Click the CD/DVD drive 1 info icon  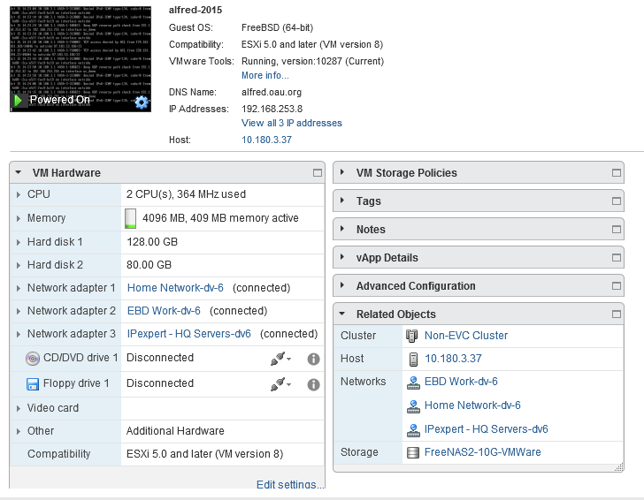coord(313,359)
